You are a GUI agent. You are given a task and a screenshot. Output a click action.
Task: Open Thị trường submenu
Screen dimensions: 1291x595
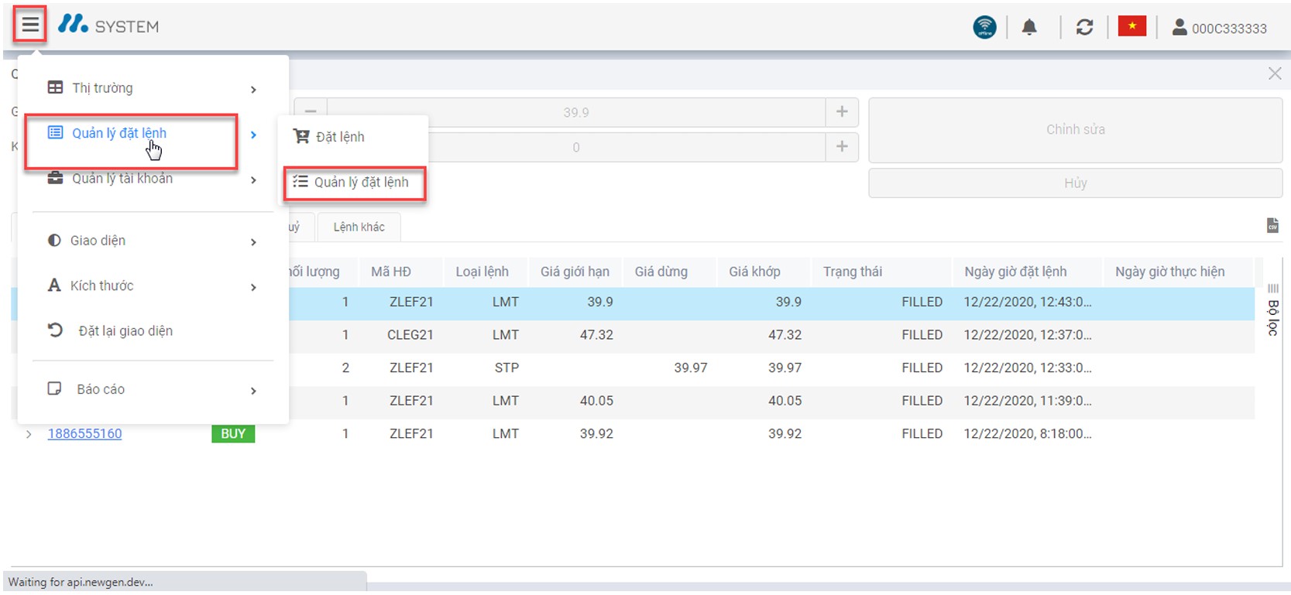coord(153,88)
